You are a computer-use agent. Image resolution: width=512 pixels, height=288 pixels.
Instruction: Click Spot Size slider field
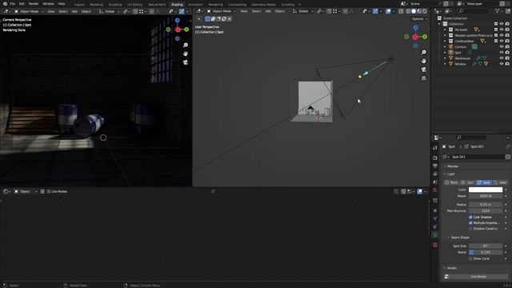(x=486, y=246)
